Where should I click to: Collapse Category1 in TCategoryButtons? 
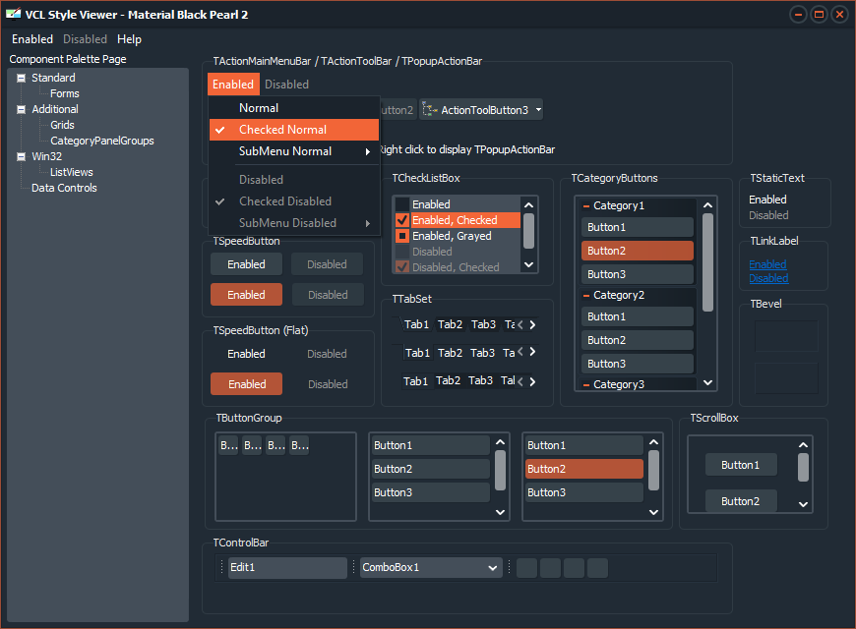tap(585, 206)
